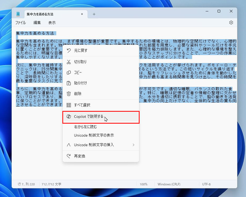This screenshot has height=197, width=246.
Task: Maximize the Notepad window
Action: tap(219, 11)
